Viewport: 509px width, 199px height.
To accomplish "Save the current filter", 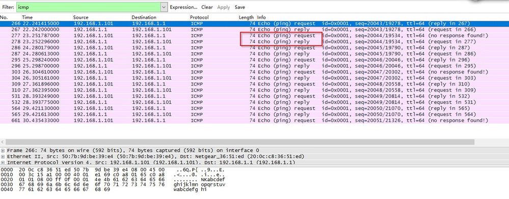I will 240,7.
